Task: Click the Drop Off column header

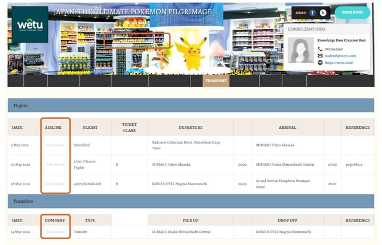Action: (287, 220)
